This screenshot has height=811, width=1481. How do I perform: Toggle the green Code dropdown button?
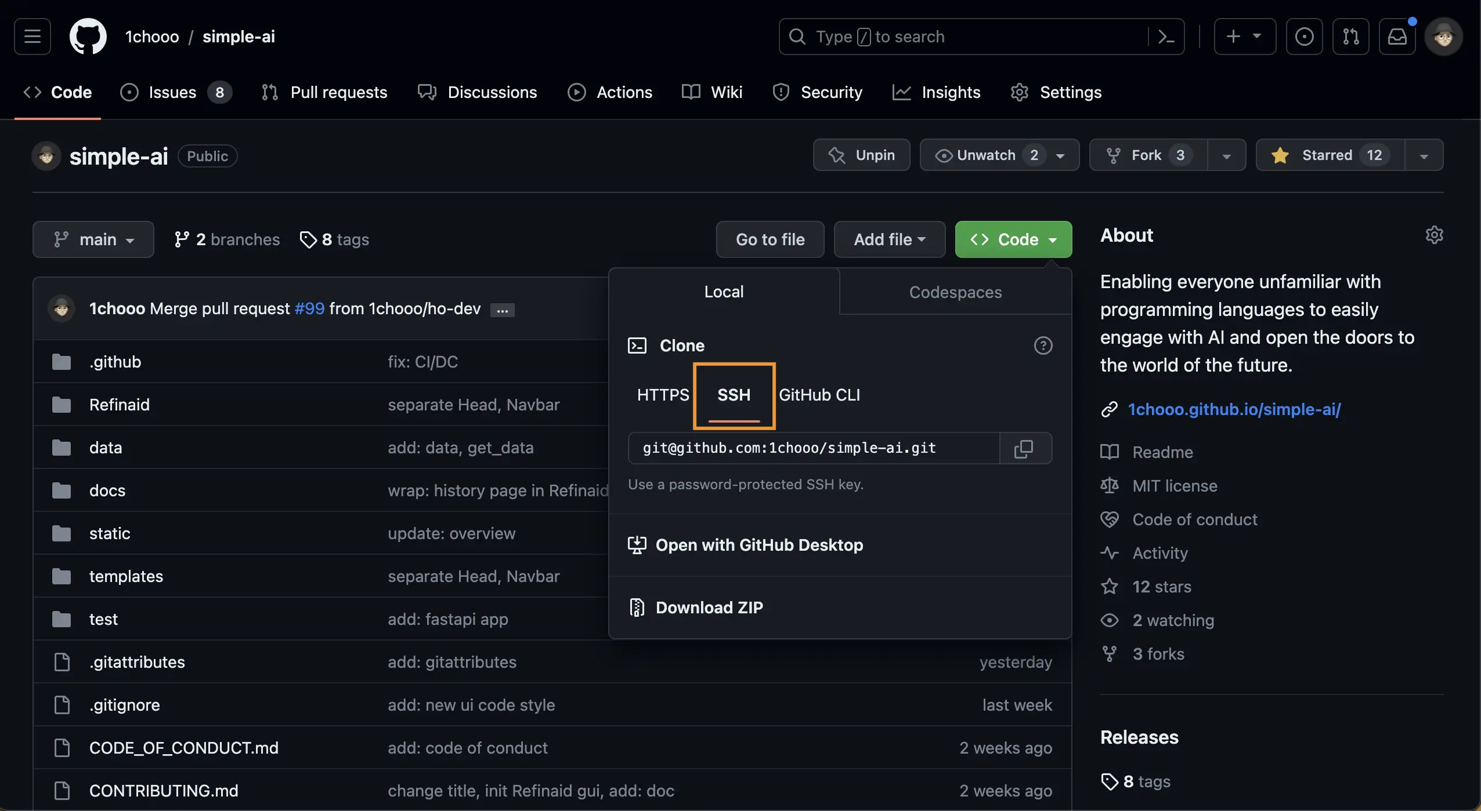[1013, 239]
